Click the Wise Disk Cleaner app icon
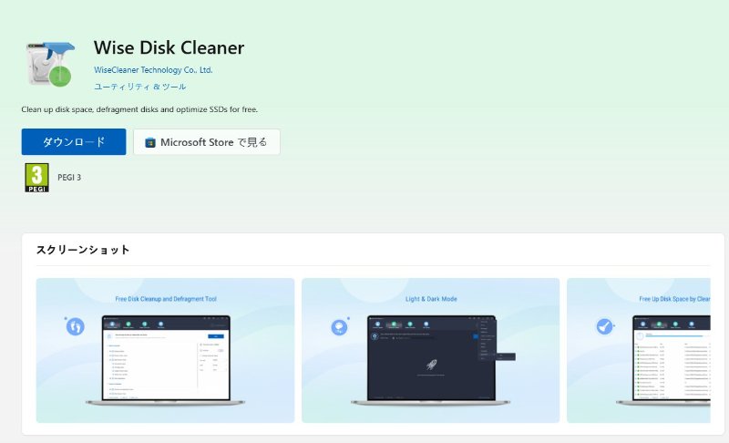This screenshot has width=729, height=443. [50, 64]
